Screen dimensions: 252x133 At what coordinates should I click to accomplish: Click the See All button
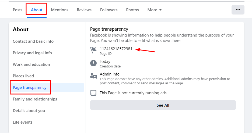[163, 105]
